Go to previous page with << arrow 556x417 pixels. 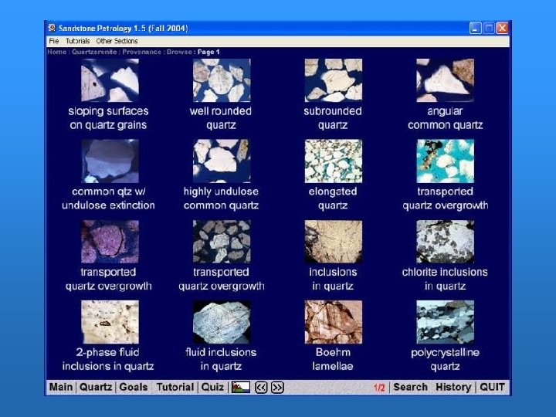[x=261, y=388]
